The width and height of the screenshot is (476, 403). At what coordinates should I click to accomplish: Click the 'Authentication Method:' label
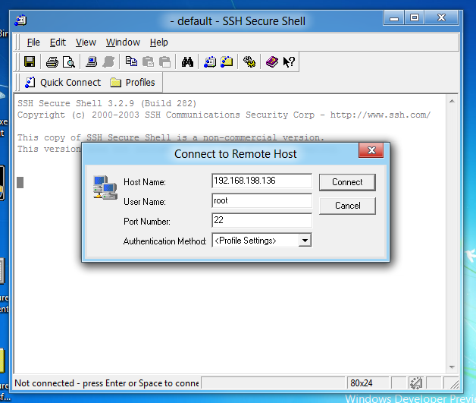point(164,241)
